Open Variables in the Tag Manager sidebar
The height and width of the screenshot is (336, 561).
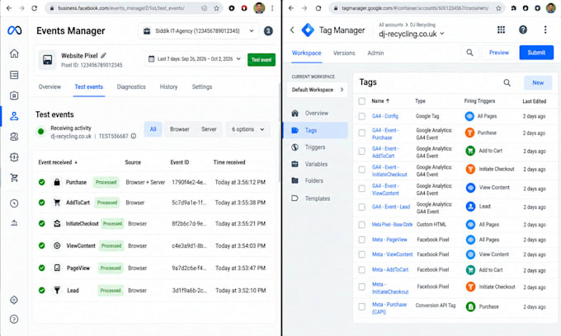pyautogui.click(x=316, y=164)
